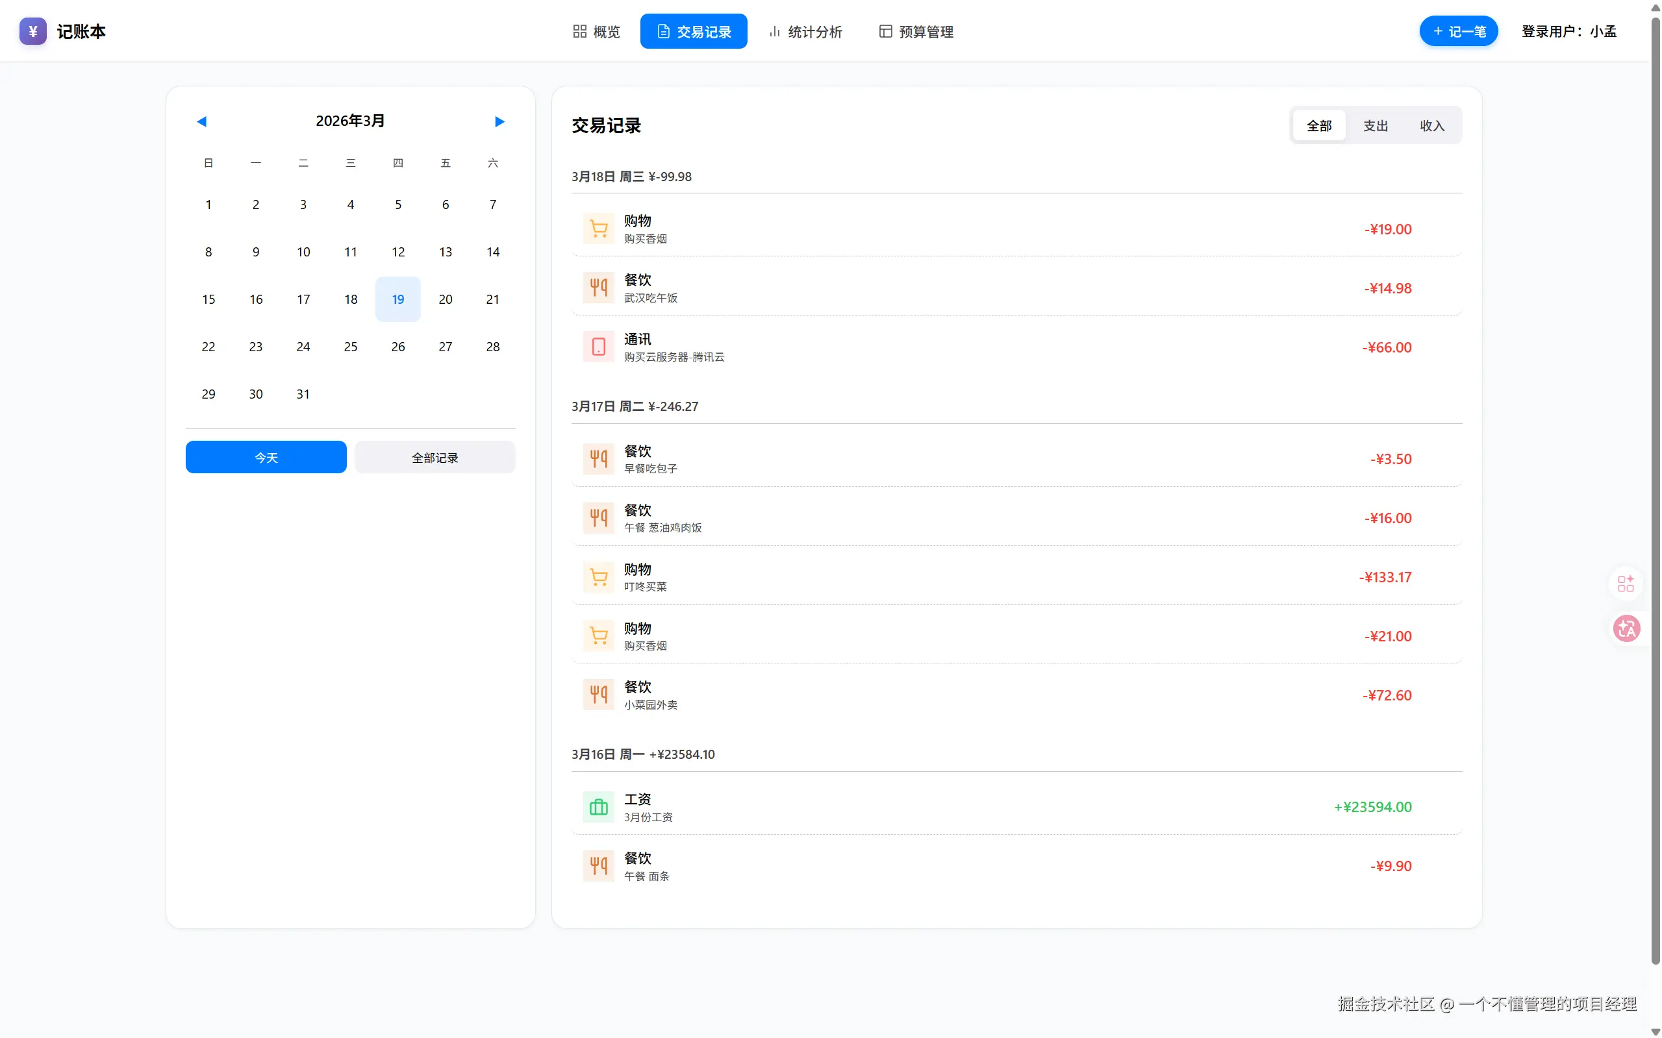Screen dimensions: 1662x1038
Task: Open the 统计分析 tab
Action: tap(805, 32)
